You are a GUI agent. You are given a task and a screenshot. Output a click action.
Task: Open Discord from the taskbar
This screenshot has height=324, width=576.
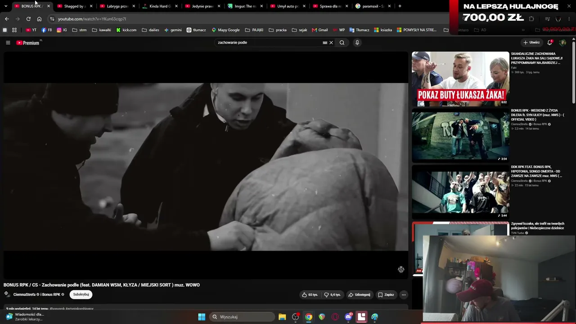click(348, 317)
